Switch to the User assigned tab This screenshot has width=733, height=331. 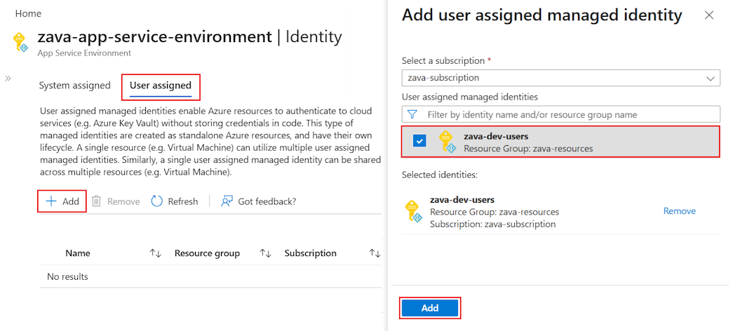pyautogui.click(x=161, y=86)
